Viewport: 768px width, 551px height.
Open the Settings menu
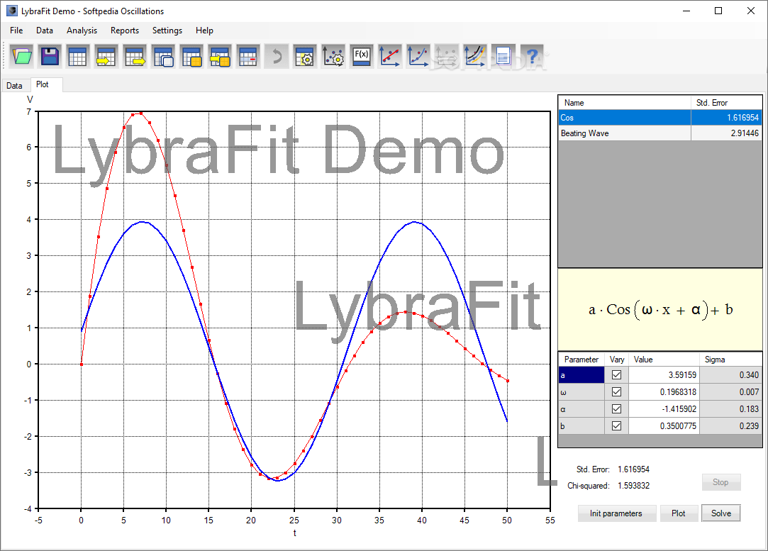[x=167, y=30]
